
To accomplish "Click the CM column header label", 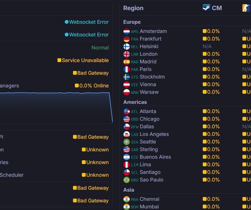I will coord(217,8).
